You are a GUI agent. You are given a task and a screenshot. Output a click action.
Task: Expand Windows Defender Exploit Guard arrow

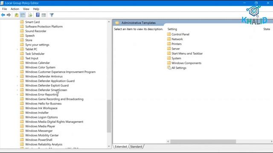tap(17, 85)
